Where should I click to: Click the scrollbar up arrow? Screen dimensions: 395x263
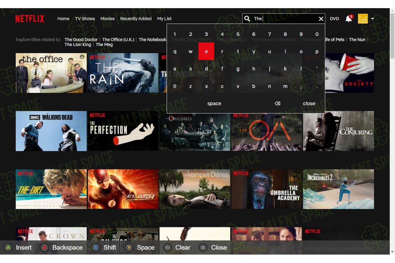[x=392, y=11]
